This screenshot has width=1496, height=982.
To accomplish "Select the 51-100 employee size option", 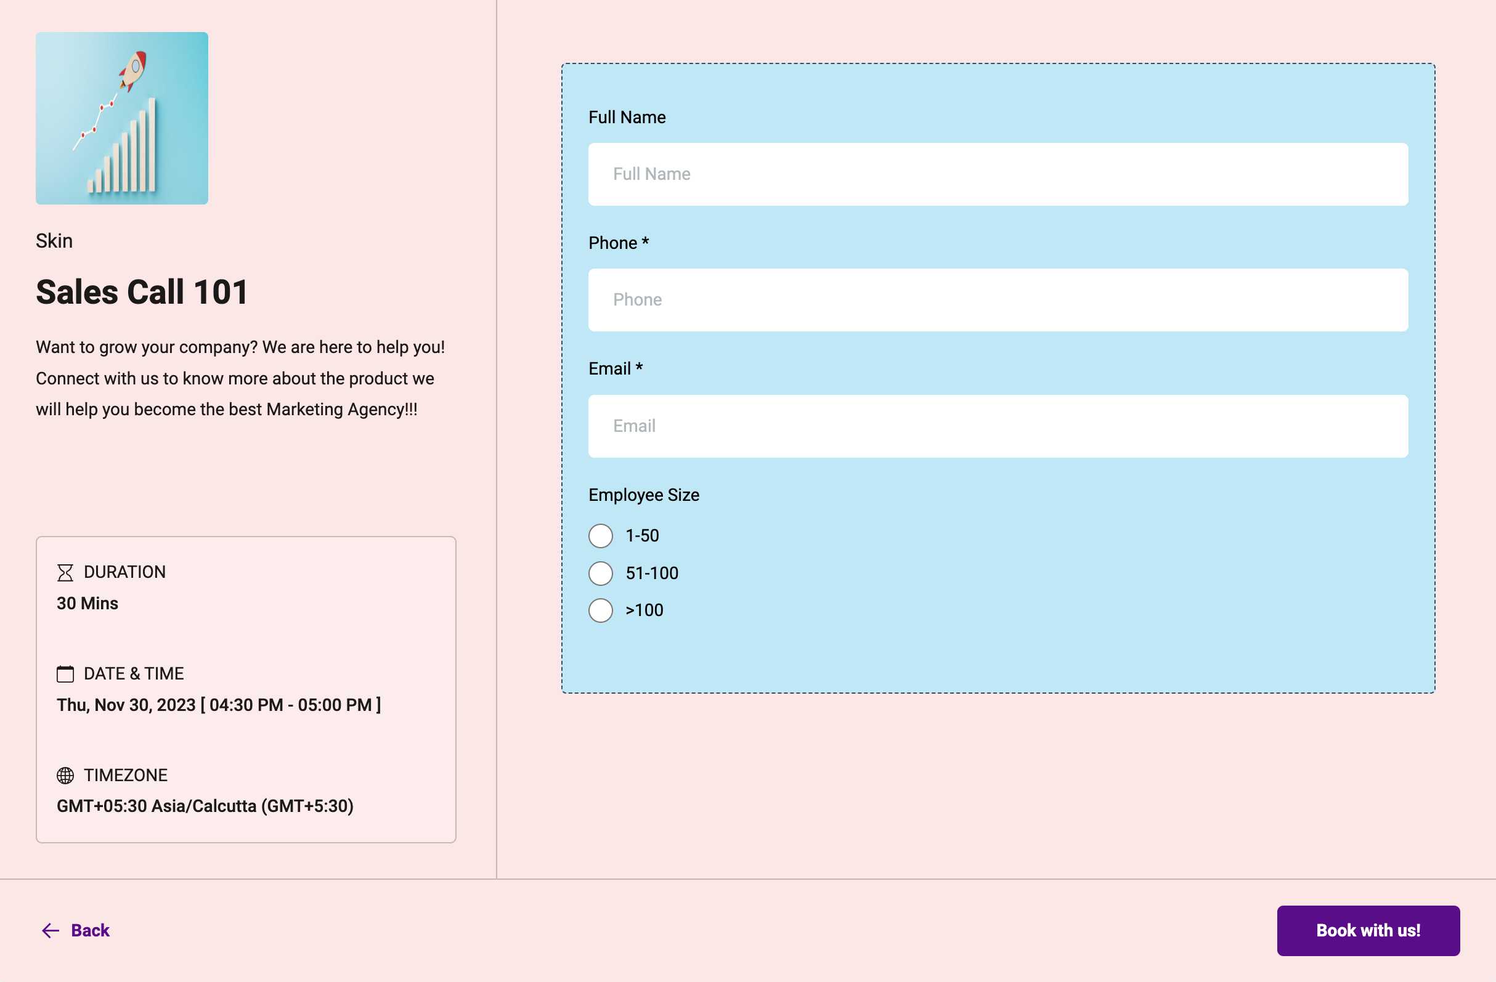I will pyautogui.click(x=600, y=574).
